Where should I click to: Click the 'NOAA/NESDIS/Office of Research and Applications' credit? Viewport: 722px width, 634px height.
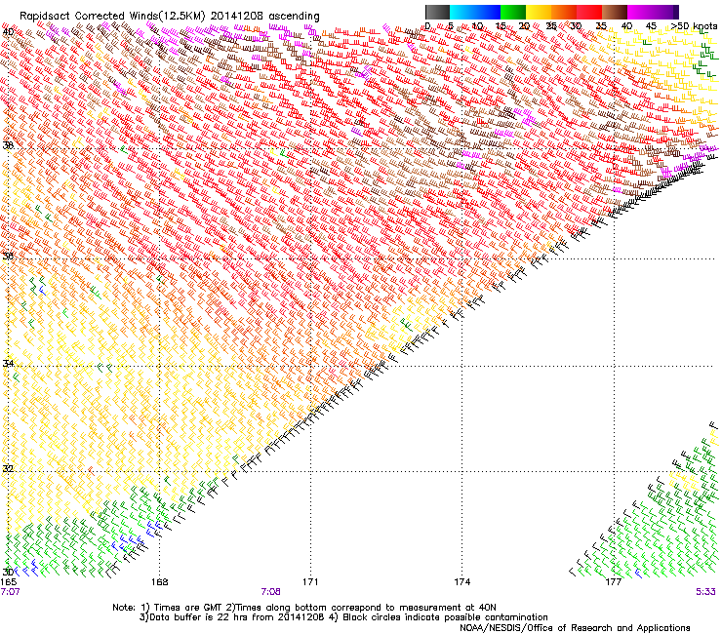click(x=575, y=628)
